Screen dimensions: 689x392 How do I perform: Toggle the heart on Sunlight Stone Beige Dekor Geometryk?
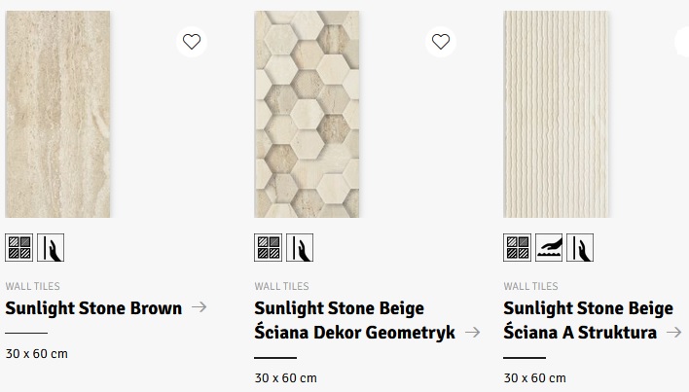pos(441,42)
